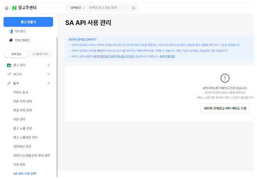Image resolution: width=257 pixels, height=179 pixels.
Task: Open 광고 노출 진단 menu item
Action: [22, 128]
